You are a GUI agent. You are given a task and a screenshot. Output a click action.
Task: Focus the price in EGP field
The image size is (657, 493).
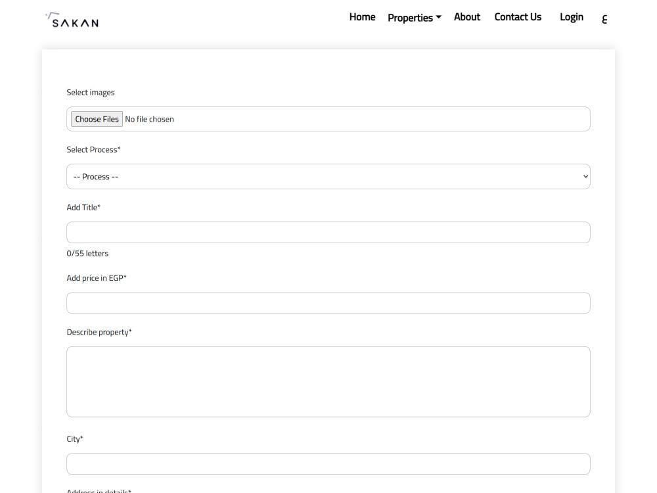coord(328,302)
